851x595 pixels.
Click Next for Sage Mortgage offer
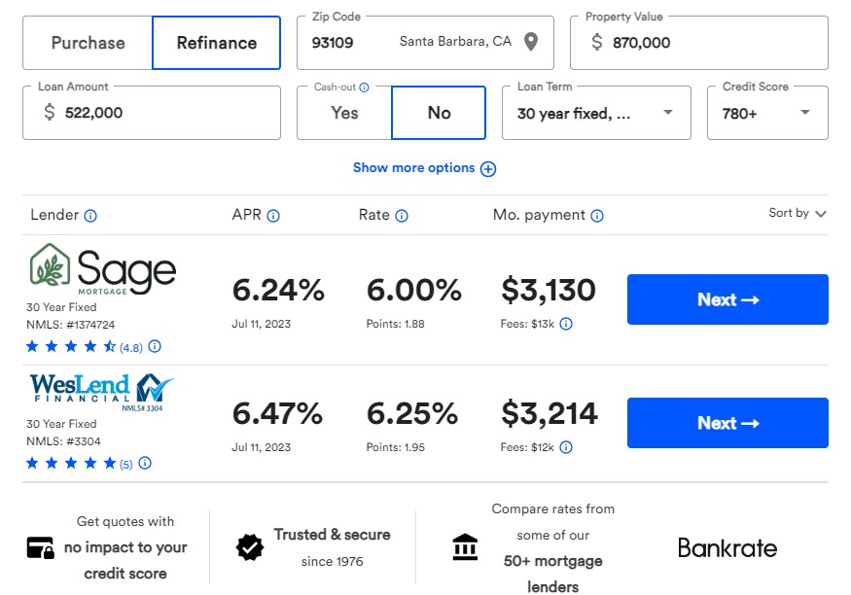727,299
